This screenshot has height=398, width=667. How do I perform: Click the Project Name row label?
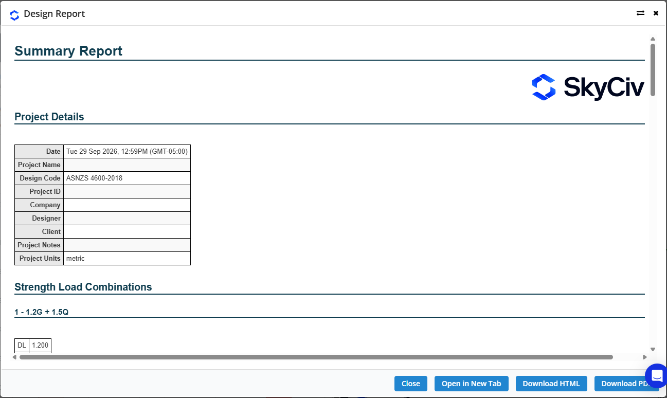tap(39, 165)
